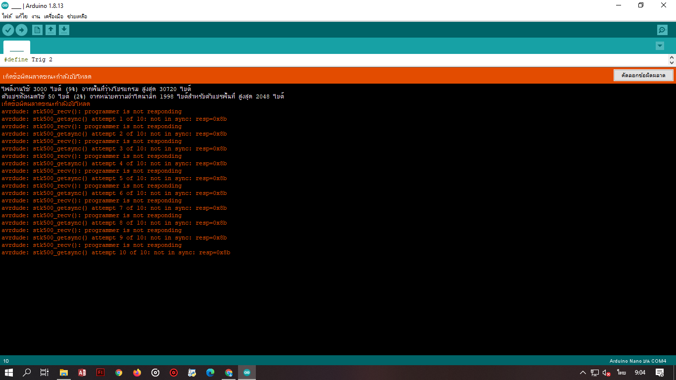Click the muted volume tray icon
This screenshot has height=380, width=676.
pos(607,373)
